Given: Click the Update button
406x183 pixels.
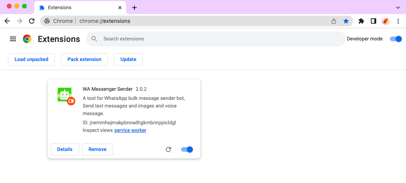Looking at the screenshot, I should (x=128, y=59).
